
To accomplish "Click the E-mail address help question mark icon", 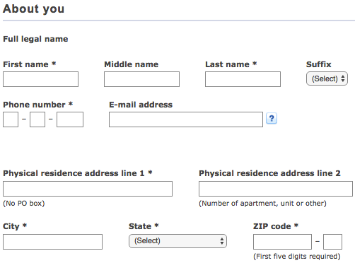I will point(272,118).
